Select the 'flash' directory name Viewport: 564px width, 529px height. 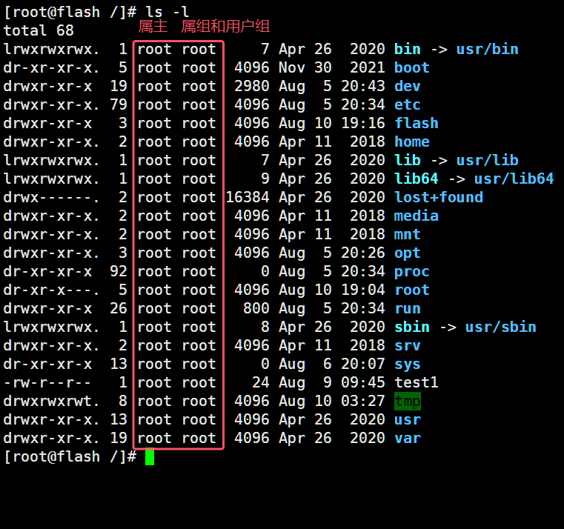tap(417, 123)
